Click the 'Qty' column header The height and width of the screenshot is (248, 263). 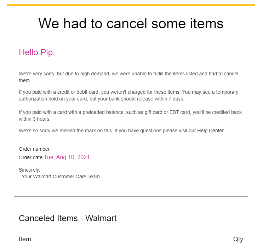point(238,239)
